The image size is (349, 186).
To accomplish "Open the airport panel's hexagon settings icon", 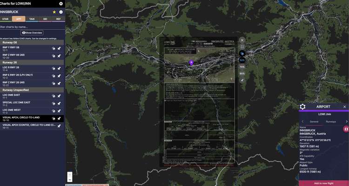I will [302, 107].
